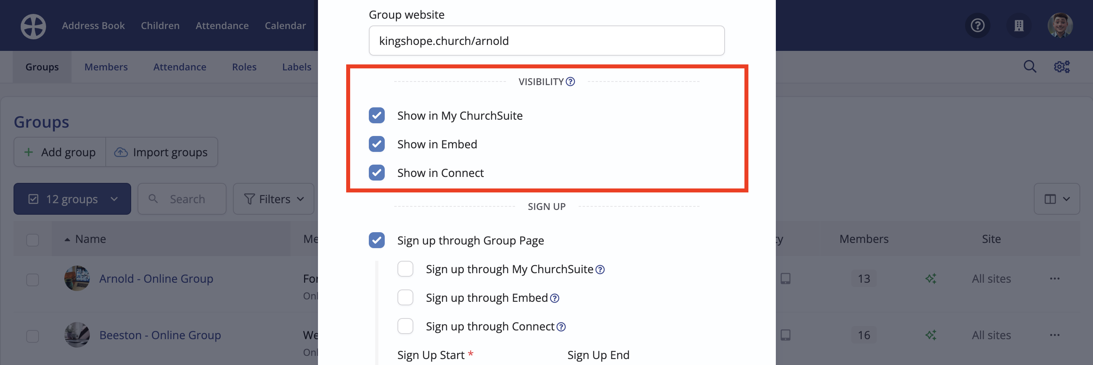Click the Add group button

coord(60,152)
